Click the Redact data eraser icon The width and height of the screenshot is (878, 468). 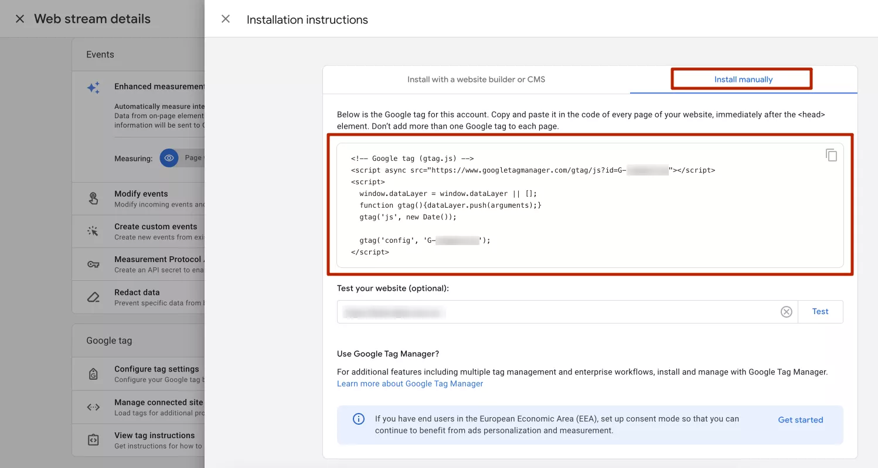pyautogui.click(x=93, y=297)
